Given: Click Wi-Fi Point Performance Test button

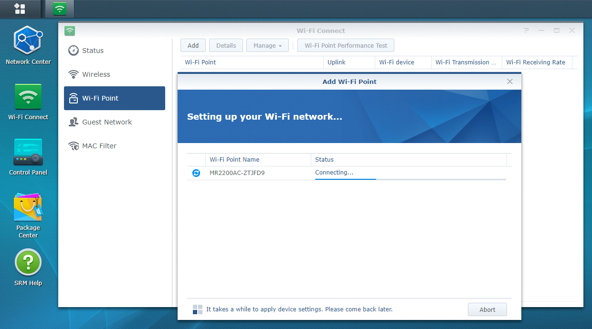Looking at the screenshot, I should [x=346, y=46].
